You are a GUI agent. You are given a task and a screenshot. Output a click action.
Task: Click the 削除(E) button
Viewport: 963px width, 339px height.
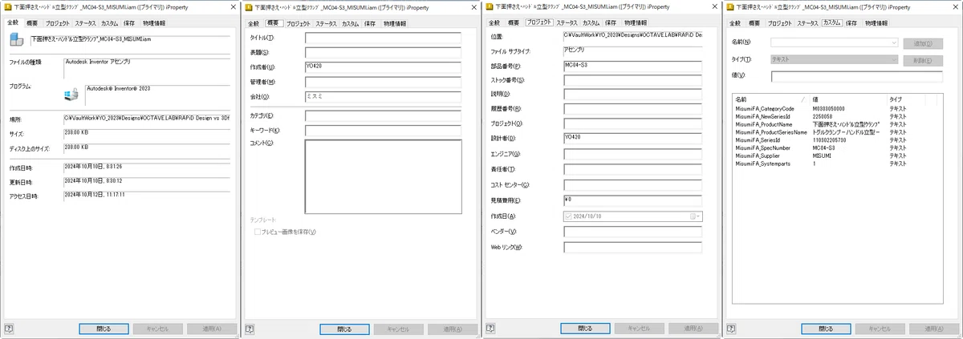(923, 59)
